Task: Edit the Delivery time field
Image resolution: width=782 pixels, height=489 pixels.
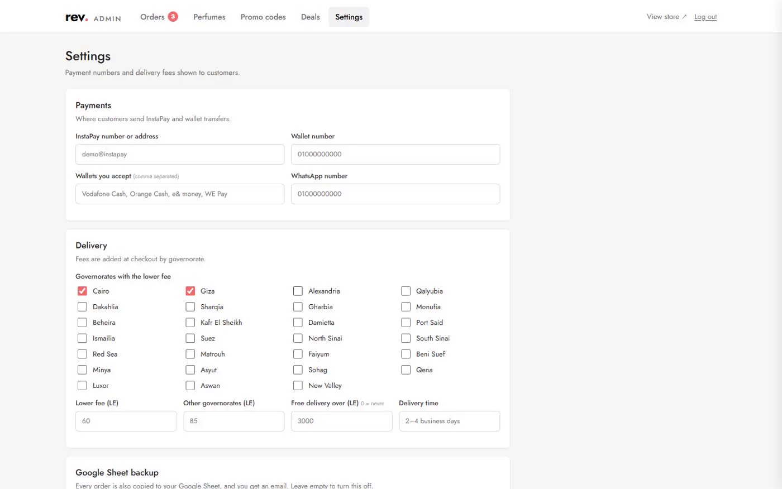Action: pyautogui.click(x=450, y=421)
